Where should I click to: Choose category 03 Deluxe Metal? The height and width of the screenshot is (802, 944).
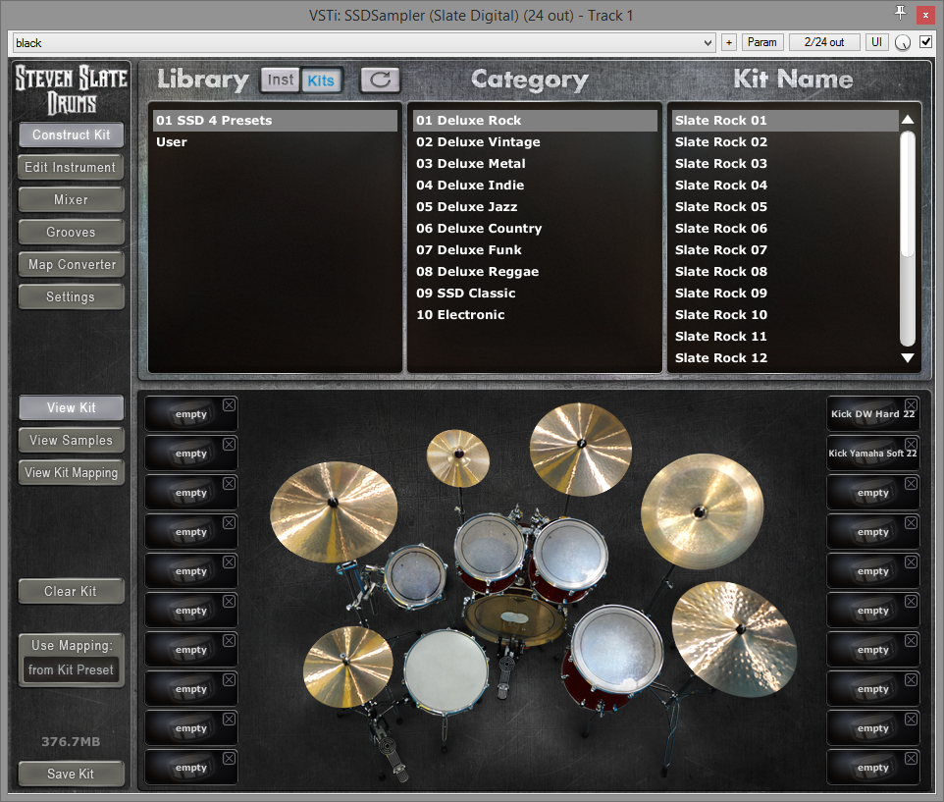[535, 164]
